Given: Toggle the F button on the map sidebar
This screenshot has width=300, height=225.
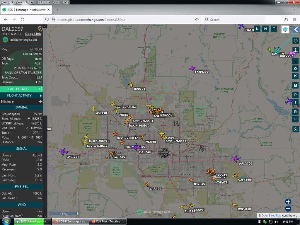Looking at the screenshot, I should (295, 119).
